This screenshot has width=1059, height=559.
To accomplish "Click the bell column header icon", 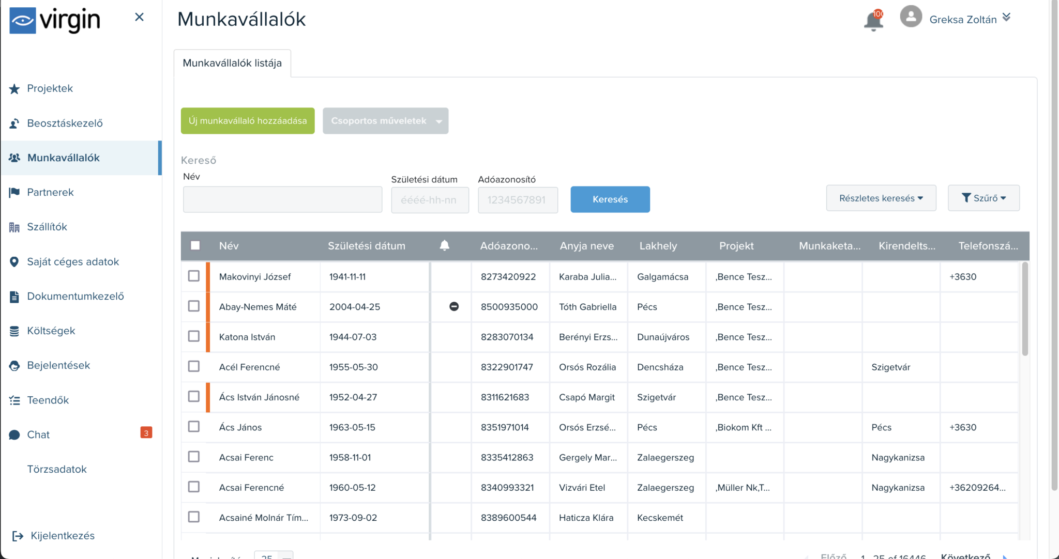I will (x=444, y=245).
